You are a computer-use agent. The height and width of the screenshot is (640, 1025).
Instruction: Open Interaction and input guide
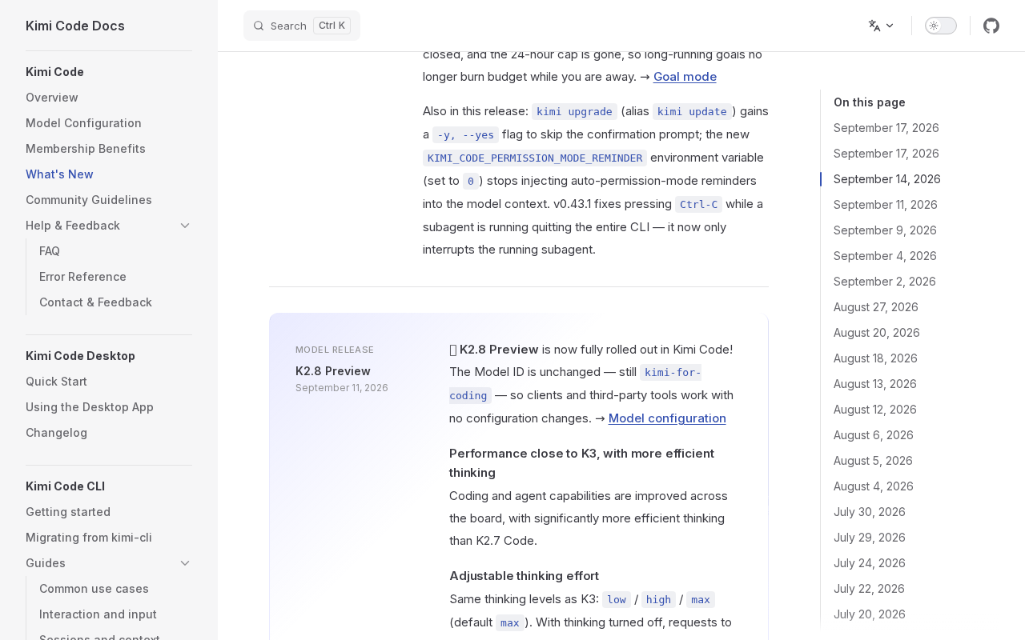click(98, 614)
